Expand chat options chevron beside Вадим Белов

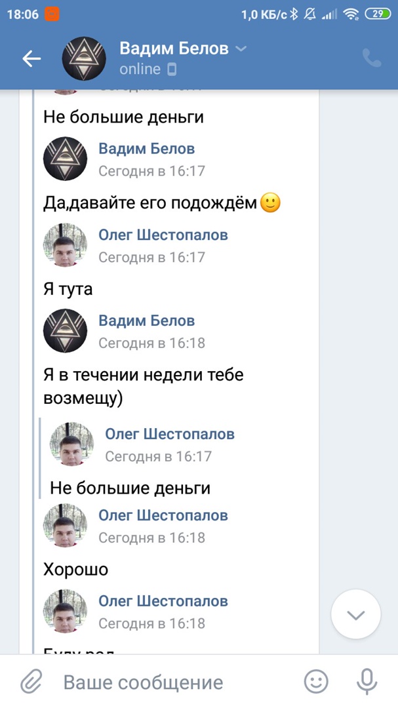pyautogui.click(x=241, y=49)
